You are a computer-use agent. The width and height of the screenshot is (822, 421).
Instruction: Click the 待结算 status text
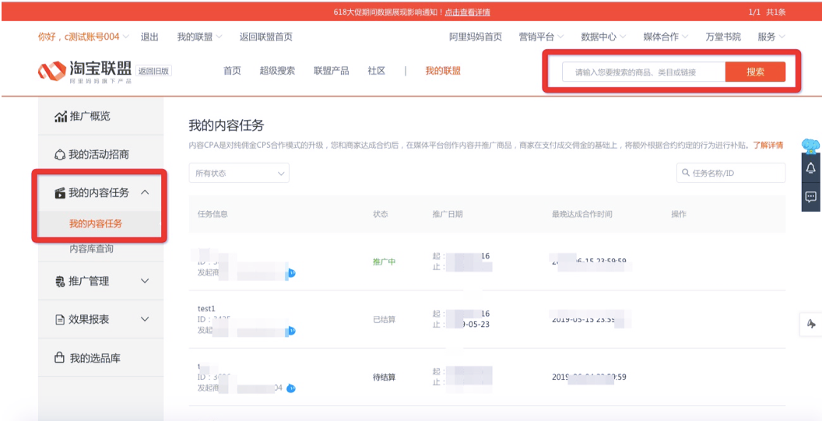coord(384,377)
